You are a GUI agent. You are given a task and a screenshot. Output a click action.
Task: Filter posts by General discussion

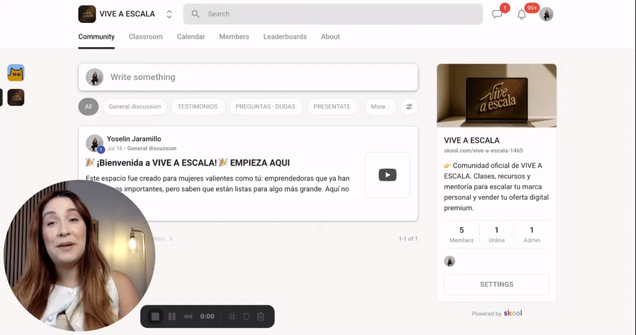pyautogui.click(x=135, y=107)
